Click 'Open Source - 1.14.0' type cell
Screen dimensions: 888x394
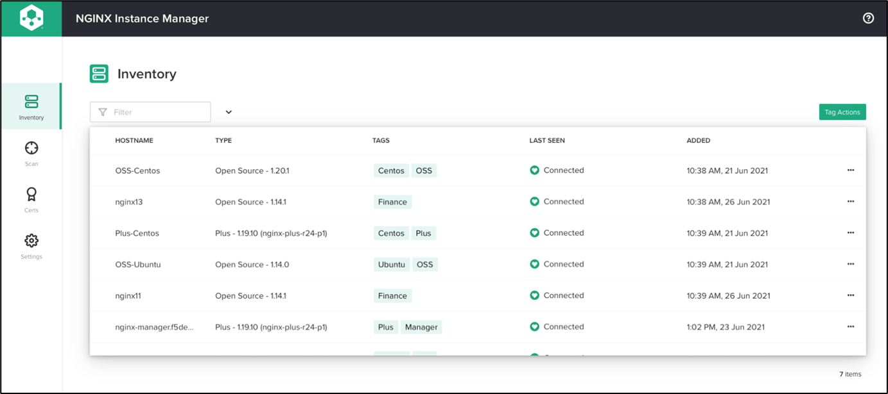coord(252,265)
